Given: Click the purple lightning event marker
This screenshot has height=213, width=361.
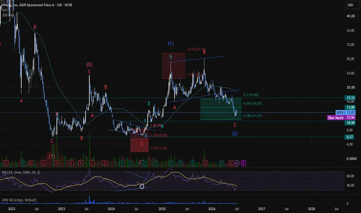Looking at the screenshot, I should (x=237, y=163).
